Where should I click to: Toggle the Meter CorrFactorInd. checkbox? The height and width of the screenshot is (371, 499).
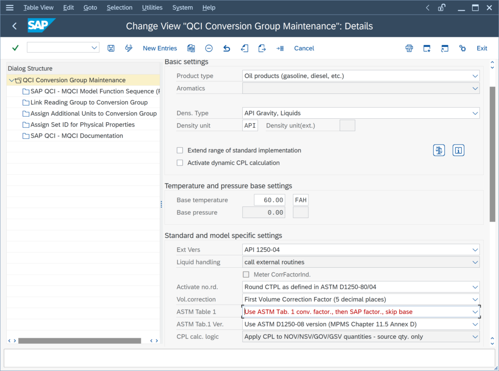[246, 275]
